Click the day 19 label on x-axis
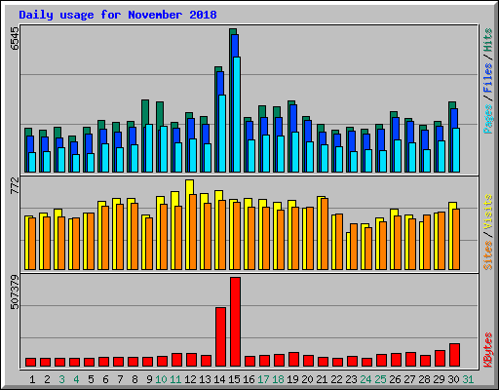This screenshot has height=390, width=499. (x=292, y=379)
